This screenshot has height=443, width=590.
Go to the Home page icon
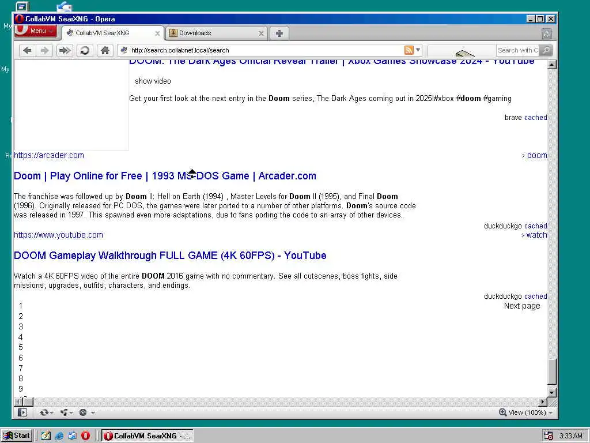coord(105,50)
